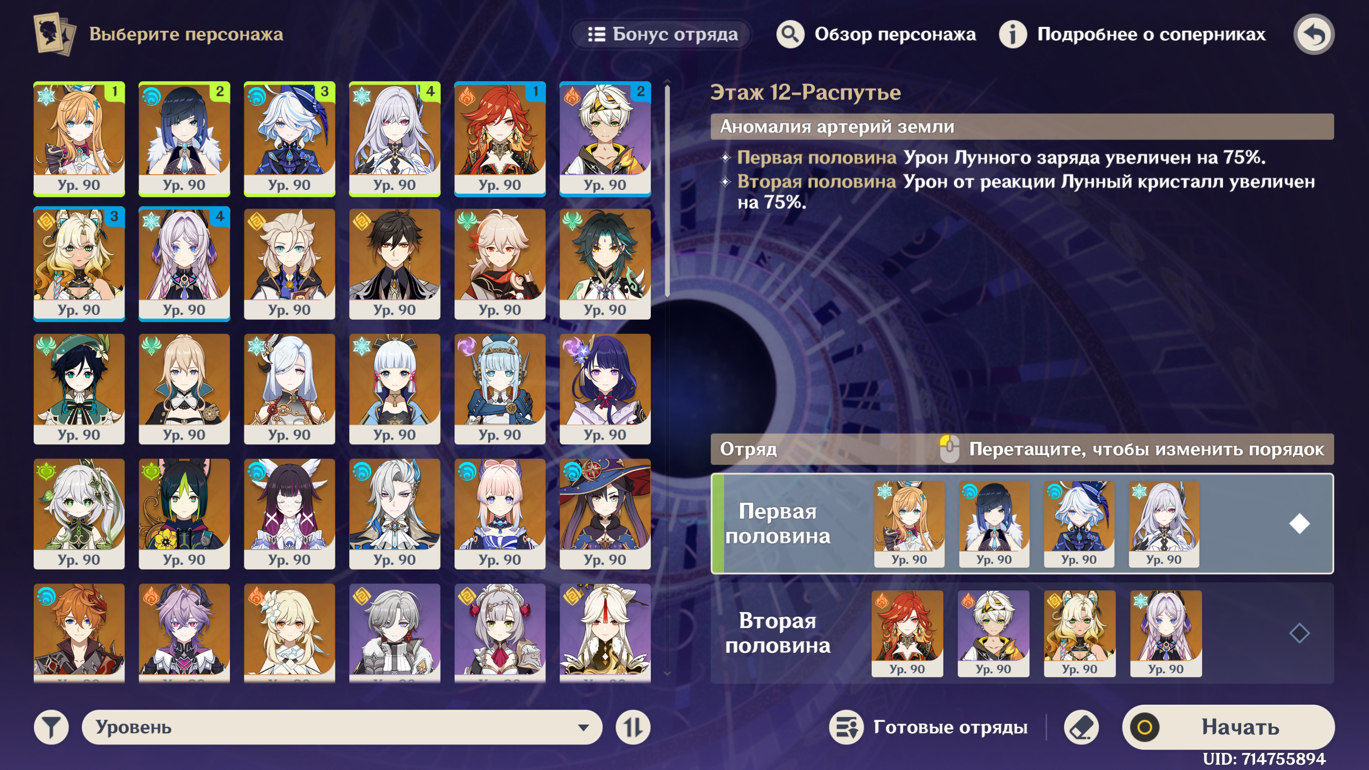The width and height of the screenshot is (1369, 770).
Task: Select the Вторая половина team row
Action: 1022,633
